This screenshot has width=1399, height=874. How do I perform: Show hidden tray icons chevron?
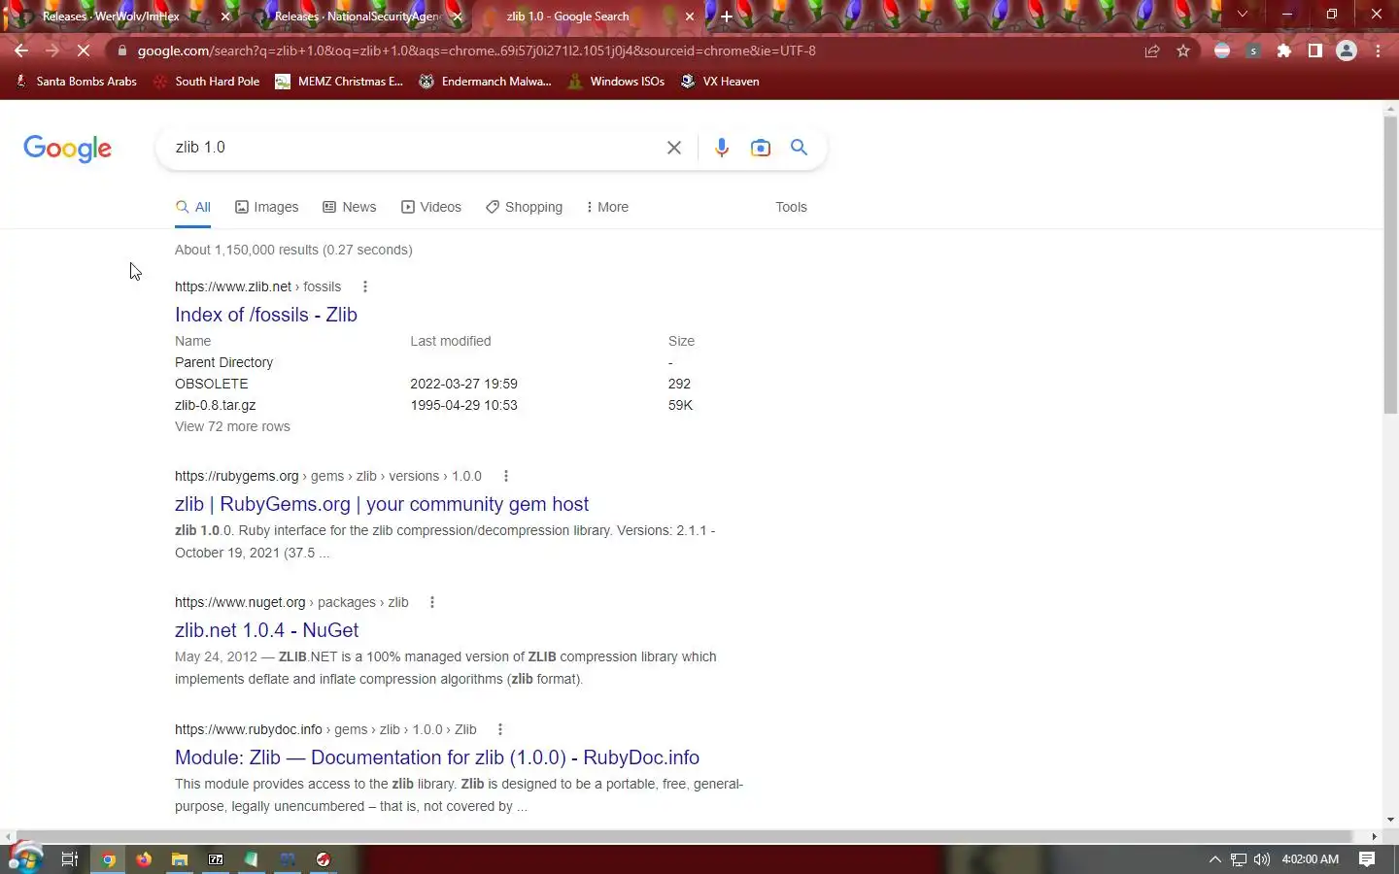pyautogui.click(x=1214, y=859)
